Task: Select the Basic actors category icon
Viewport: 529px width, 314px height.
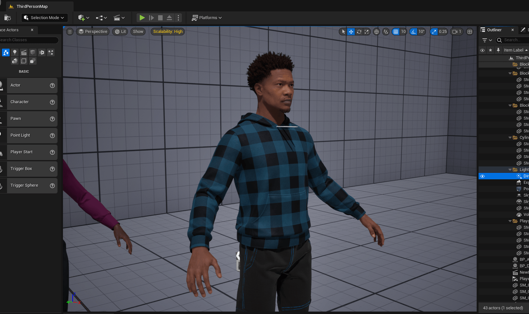Action: (x=6, y=52)
